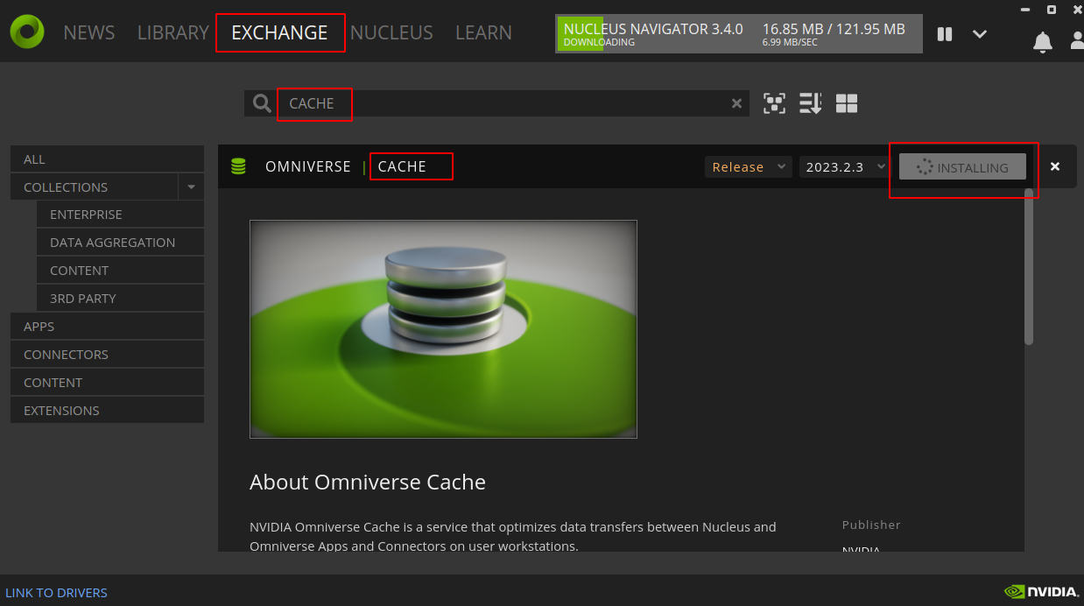Switch to grid view layout
1084x606 pixels.
click(x=847, y=103)
